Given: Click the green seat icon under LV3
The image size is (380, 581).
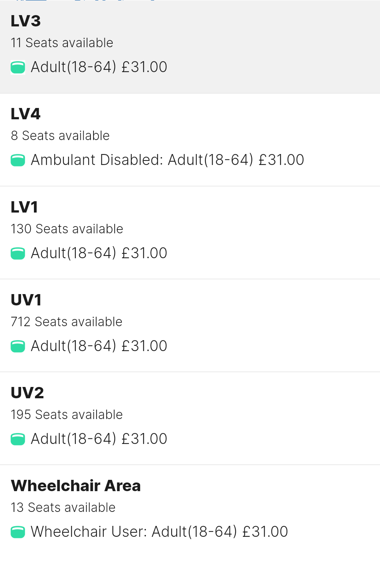Looking at the screenshot, I should click(18, 68).
